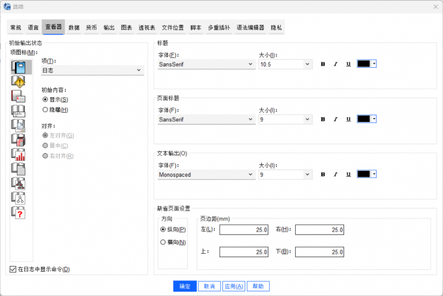Click the 右(H) margin input field
The height and width of the screenshot is (296, 443).
point(319,230)
